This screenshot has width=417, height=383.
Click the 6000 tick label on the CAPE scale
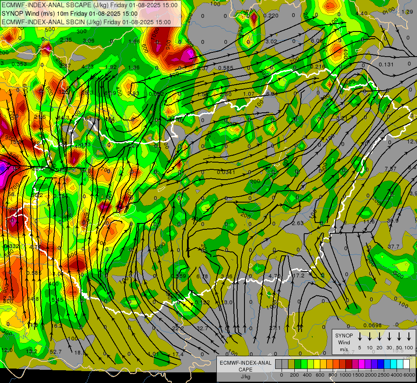tap(409, 375)
